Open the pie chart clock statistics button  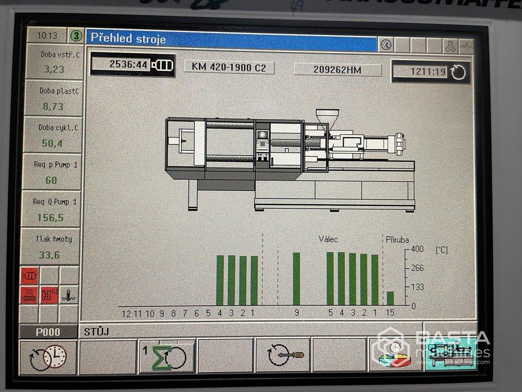(395, 354)
